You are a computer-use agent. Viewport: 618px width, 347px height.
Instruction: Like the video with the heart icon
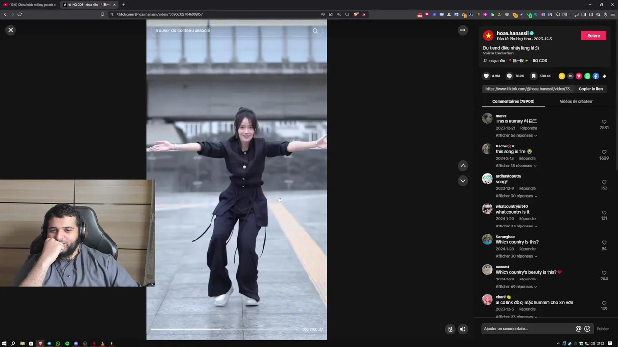coord(486,76)
